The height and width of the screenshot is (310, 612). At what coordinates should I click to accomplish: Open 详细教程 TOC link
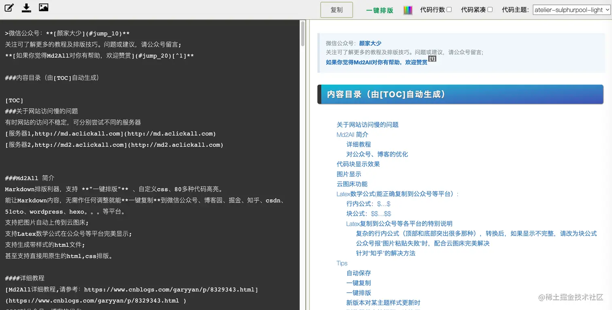[359, 144]
